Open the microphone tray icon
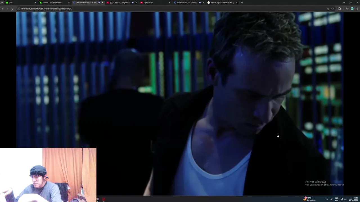The height and width of the screenshot is (202, 360). [x=331, y=199]
